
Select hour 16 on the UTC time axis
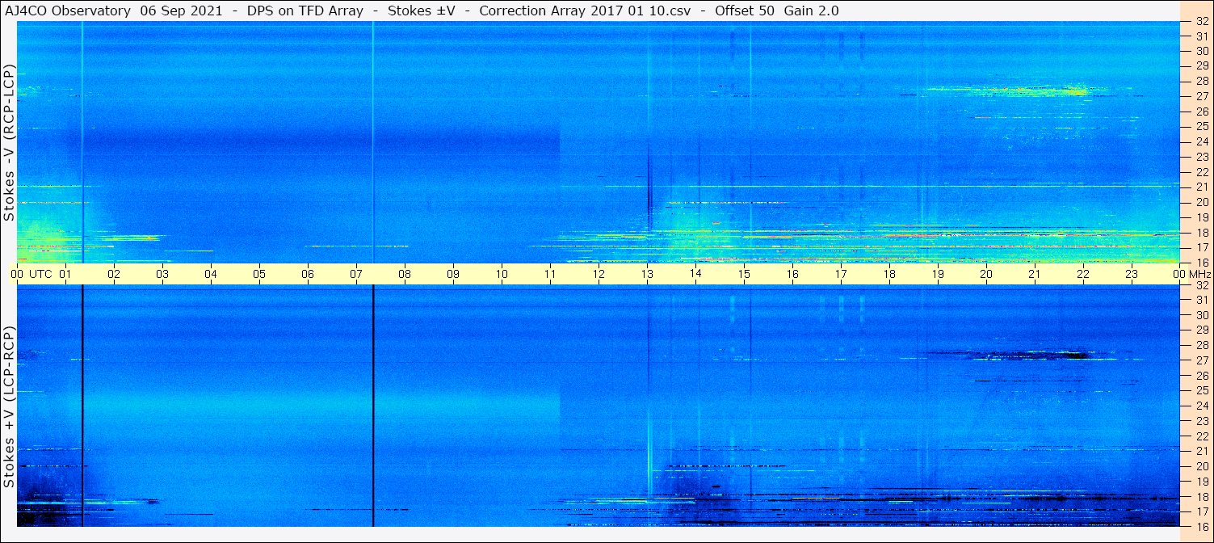pos(792,274)
